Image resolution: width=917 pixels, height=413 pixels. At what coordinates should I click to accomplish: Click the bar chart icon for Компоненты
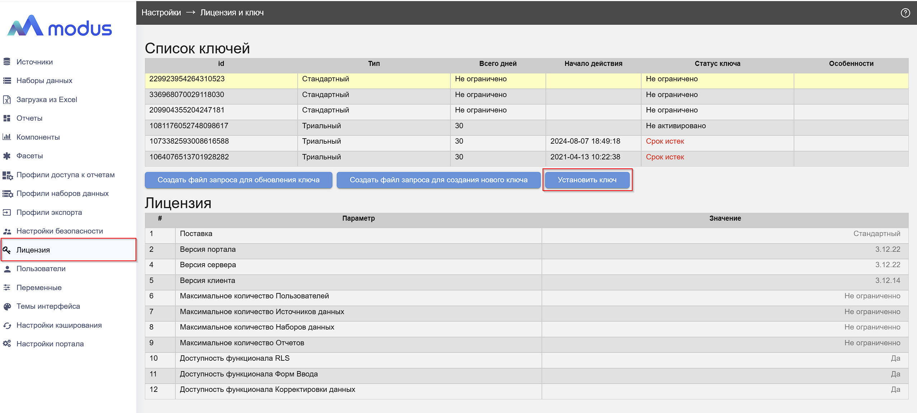(x=7, y=137)
